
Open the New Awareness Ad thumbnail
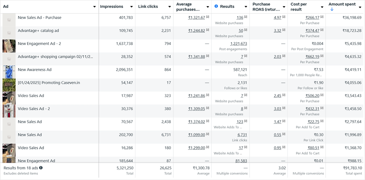9,72
